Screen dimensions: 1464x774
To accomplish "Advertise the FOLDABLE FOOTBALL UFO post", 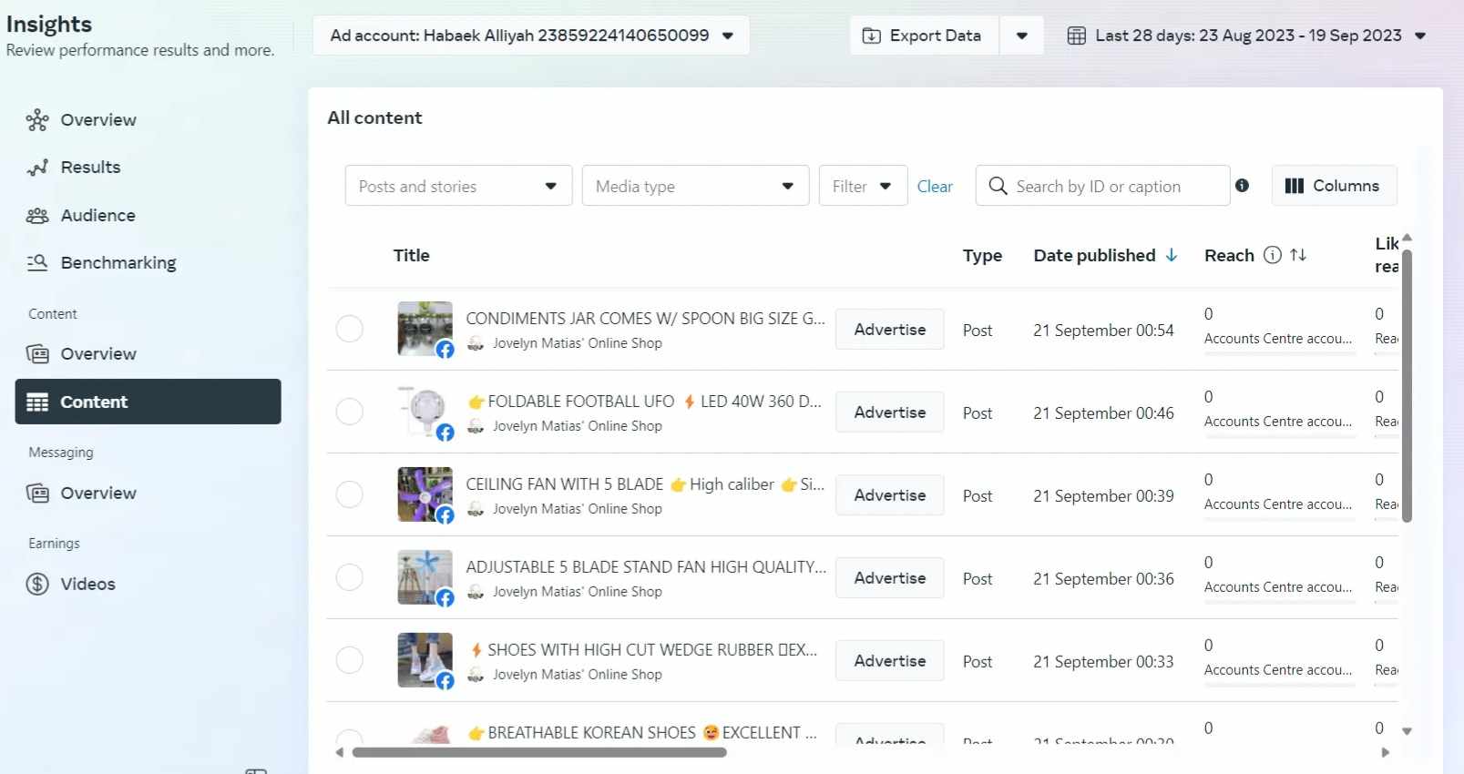I will (x=890, y=412).
